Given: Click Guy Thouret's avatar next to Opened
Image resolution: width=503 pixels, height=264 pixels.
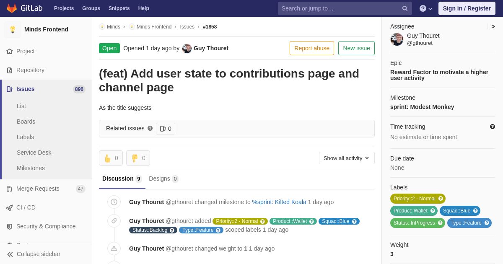Looking at the screenshot, I should pyautogui.click(x=187, y=48).
